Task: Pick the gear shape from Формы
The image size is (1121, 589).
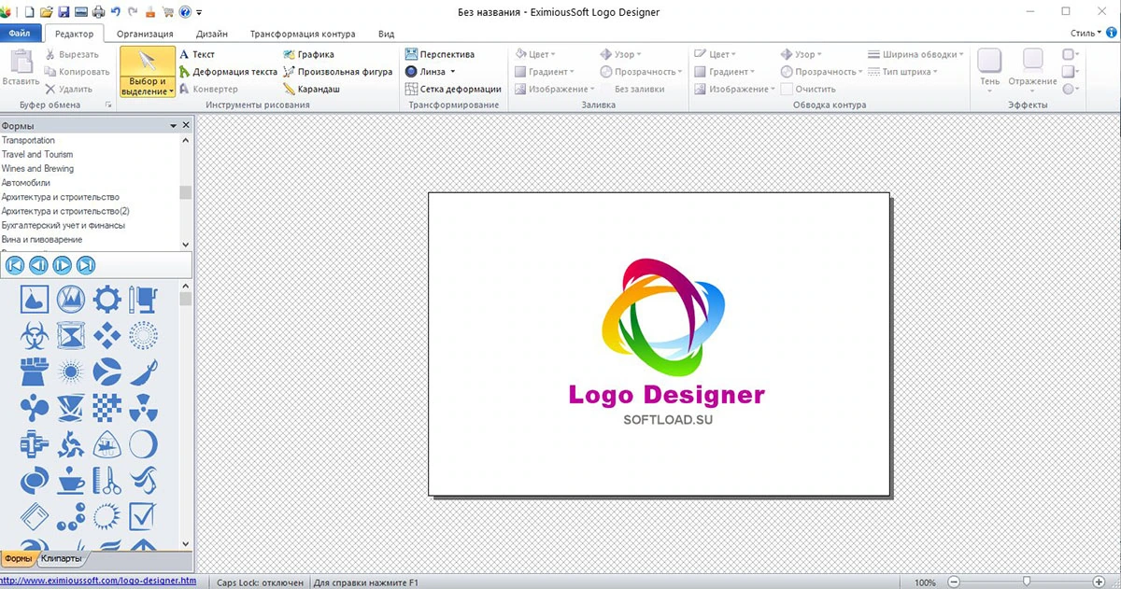Action: click(107, 299)
